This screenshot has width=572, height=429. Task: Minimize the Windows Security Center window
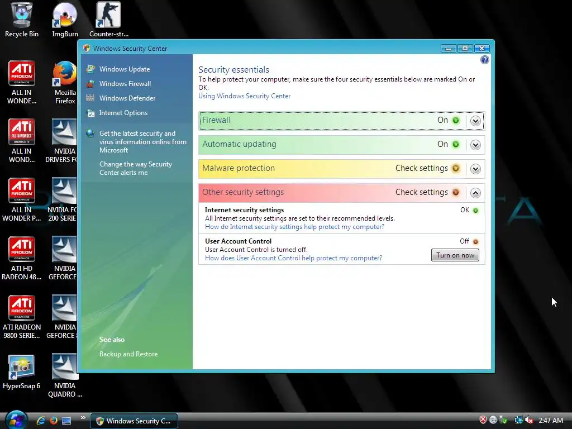448,48
